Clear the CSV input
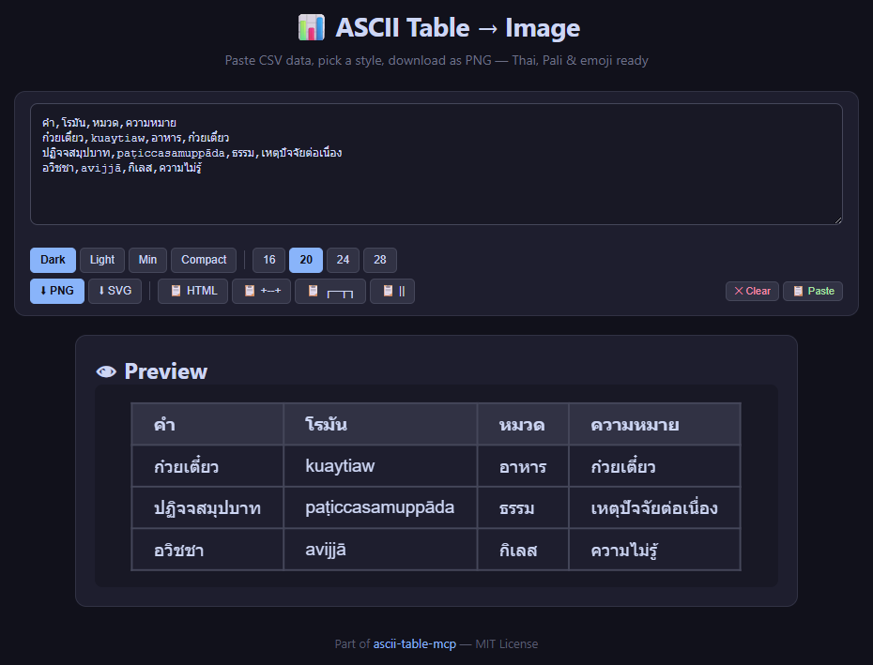This screenshot has width=873, height=665. 752,291
